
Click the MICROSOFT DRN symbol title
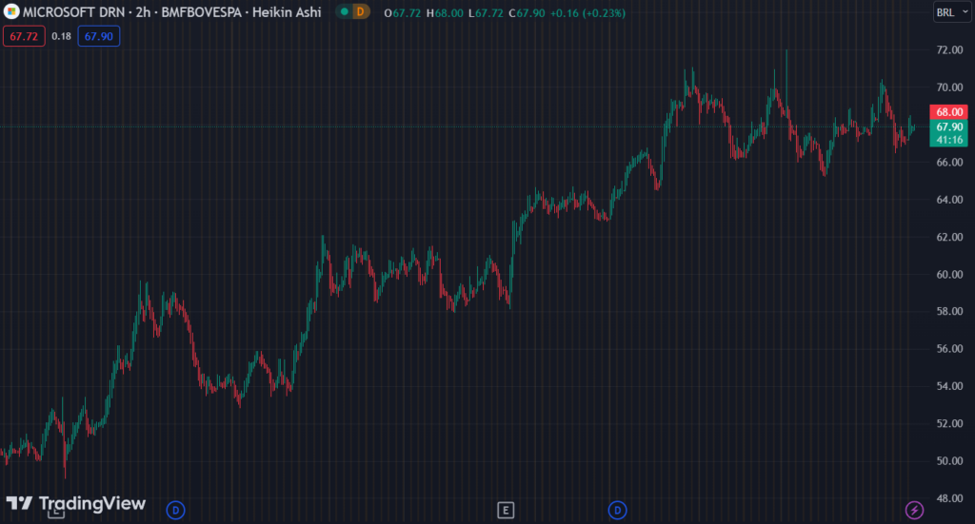[x=76, y=11]
